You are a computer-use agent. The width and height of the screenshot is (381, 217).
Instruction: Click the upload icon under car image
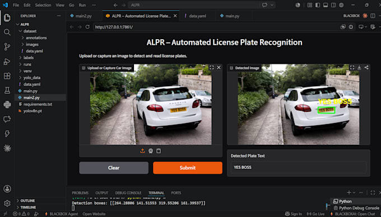coord(142,151)
